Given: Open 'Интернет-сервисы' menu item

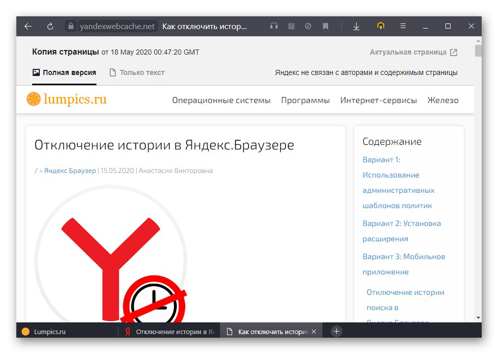Looking at the screenshot, I should [x=379, y=100].
